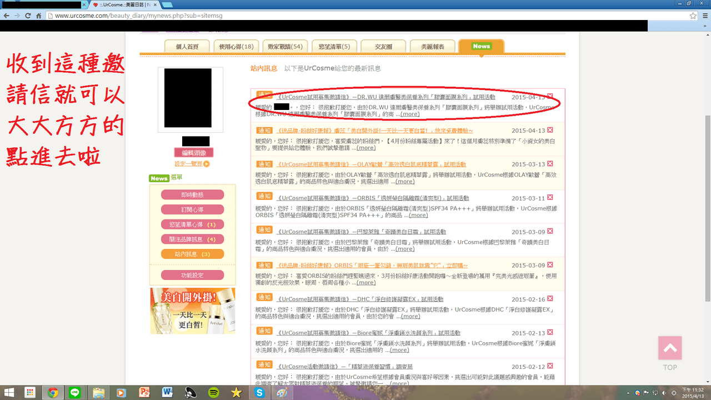This screenshot has width=711, height=400.
Task: Click the arrow icon beside 設定一覽頁
Action: (207, 164)
